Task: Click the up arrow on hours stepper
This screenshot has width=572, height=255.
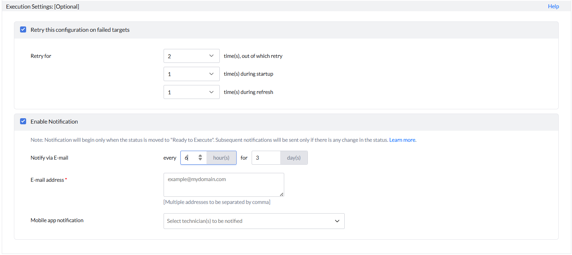Action: click(200, 156)
